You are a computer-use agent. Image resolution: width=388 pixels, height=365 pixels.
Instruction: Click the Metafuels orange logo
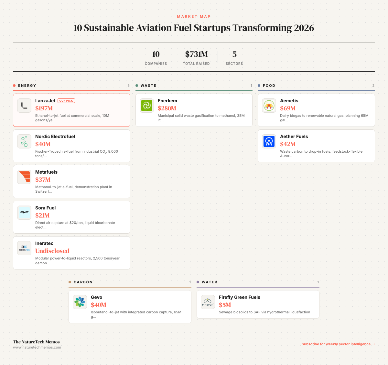[x=24, y=177]
